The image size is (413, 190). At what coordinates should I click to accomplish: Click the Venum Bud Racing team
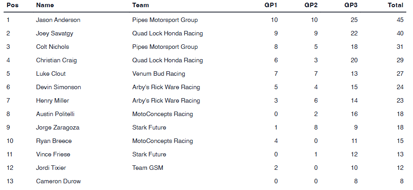tap(158, 73)
